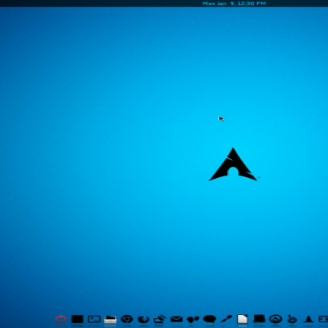Screen dimensions: 328x328
Task: Launch Firefox from the dock
Action: [x=143, y=319]
